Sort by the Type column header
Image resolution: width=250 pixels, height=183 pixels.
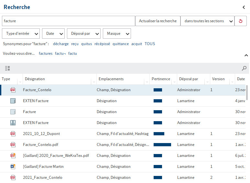click(x=6, y=79)
